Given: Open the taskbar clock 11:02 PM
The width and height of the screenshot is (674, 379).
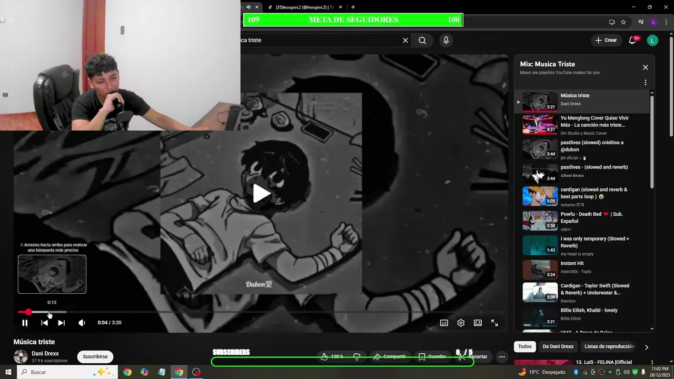Looking at the screenshot, I should click(661, 372).
